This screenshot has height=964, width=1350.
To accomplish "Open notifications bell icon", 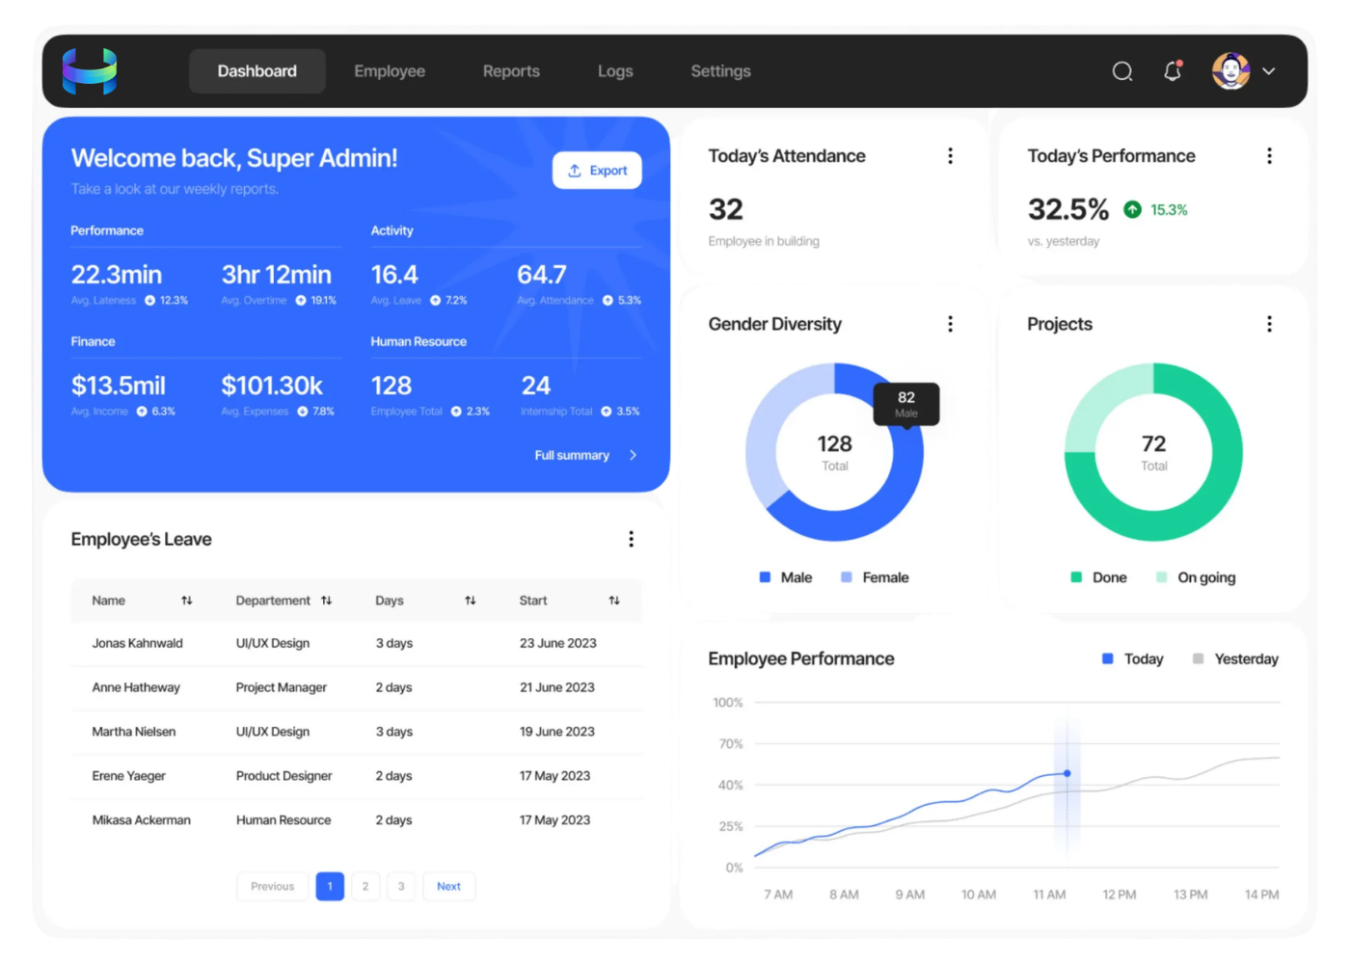I will (1173, 71).
